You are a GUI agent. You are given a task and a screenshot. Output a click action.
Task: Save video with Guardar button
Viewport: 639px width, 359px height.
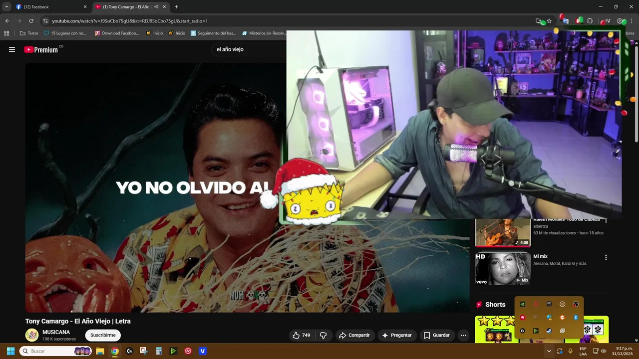(x=437, y=335)
